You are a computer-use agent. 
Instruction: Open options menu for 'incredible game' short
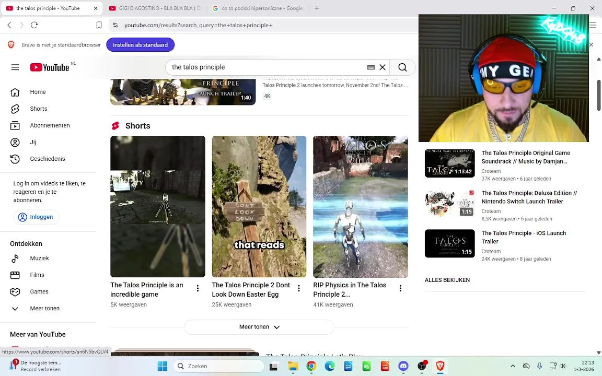(x=198, y=288)
